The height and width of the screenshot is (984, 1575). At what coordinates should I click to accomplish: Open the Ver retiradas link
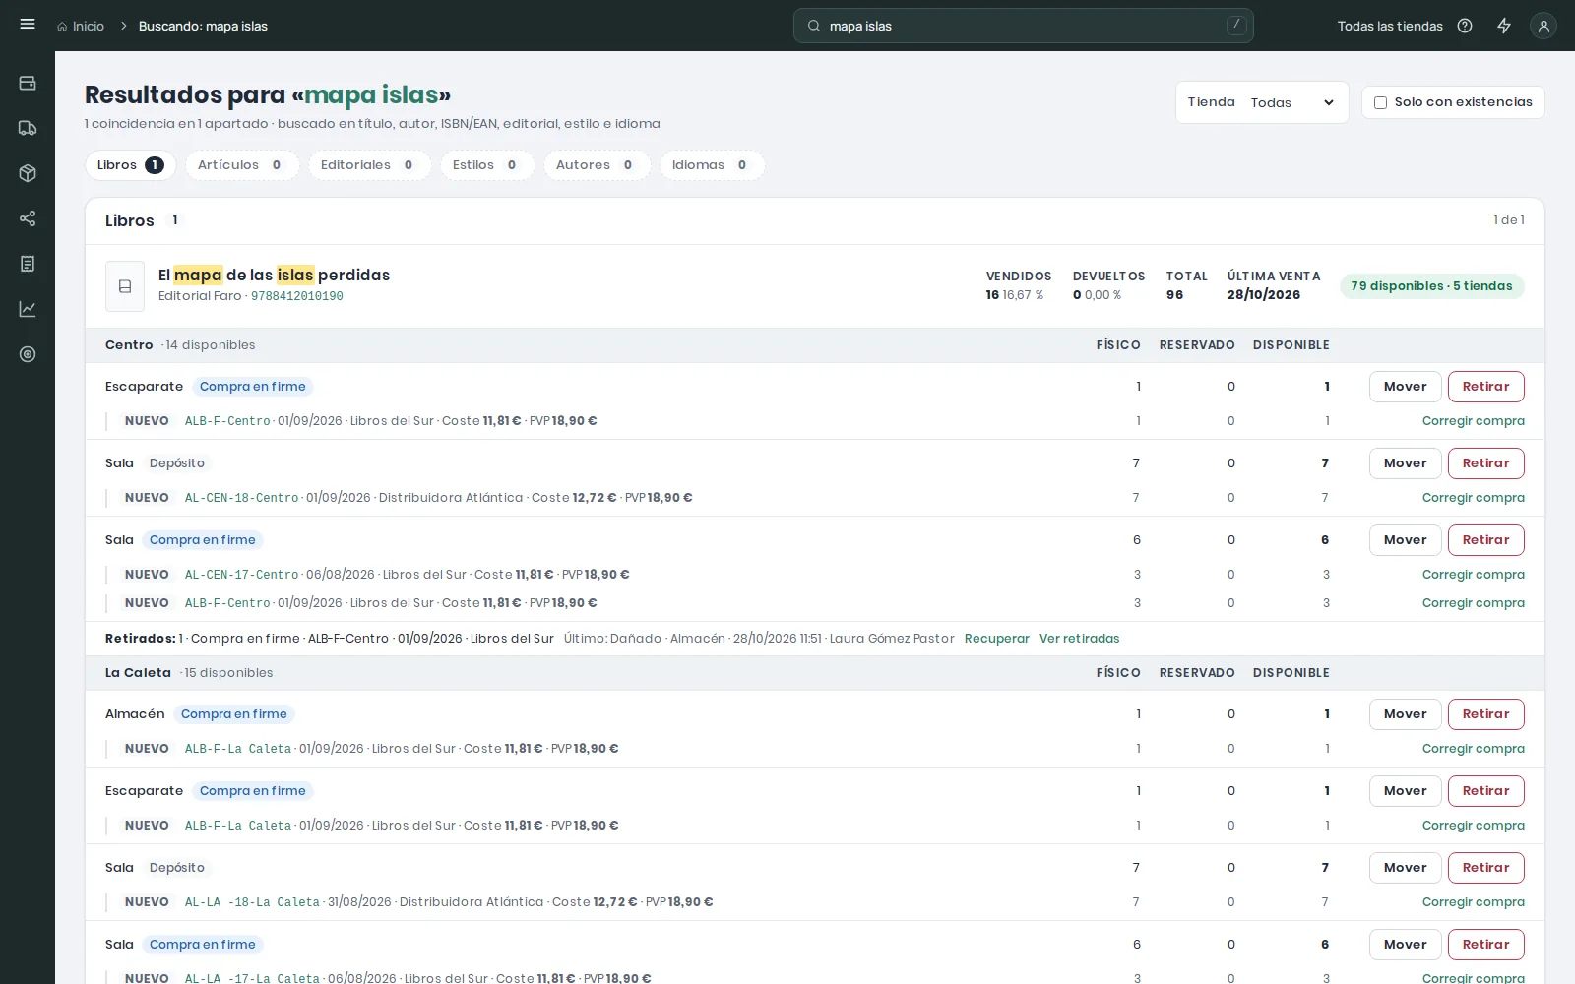coord(1079,639)
